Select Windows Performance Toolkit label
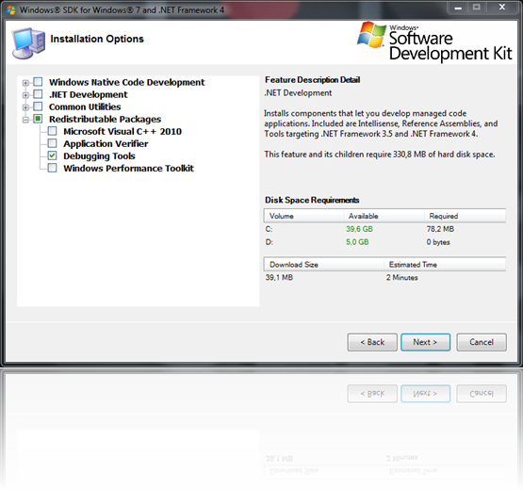 [128, 168]
